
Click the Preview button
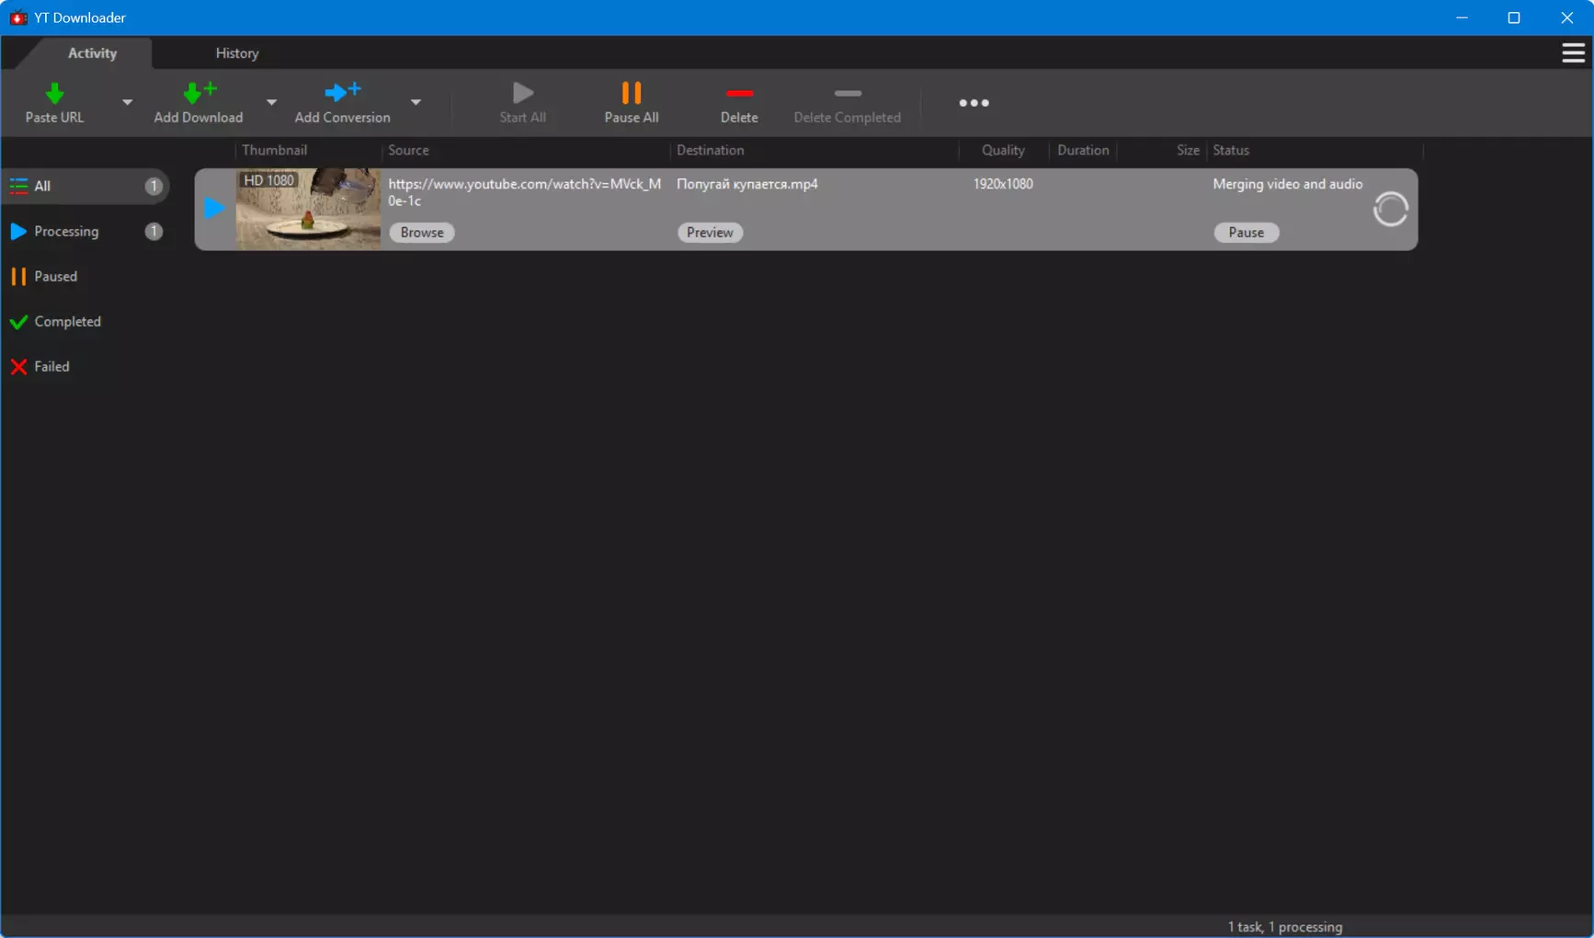coord(710,233)
